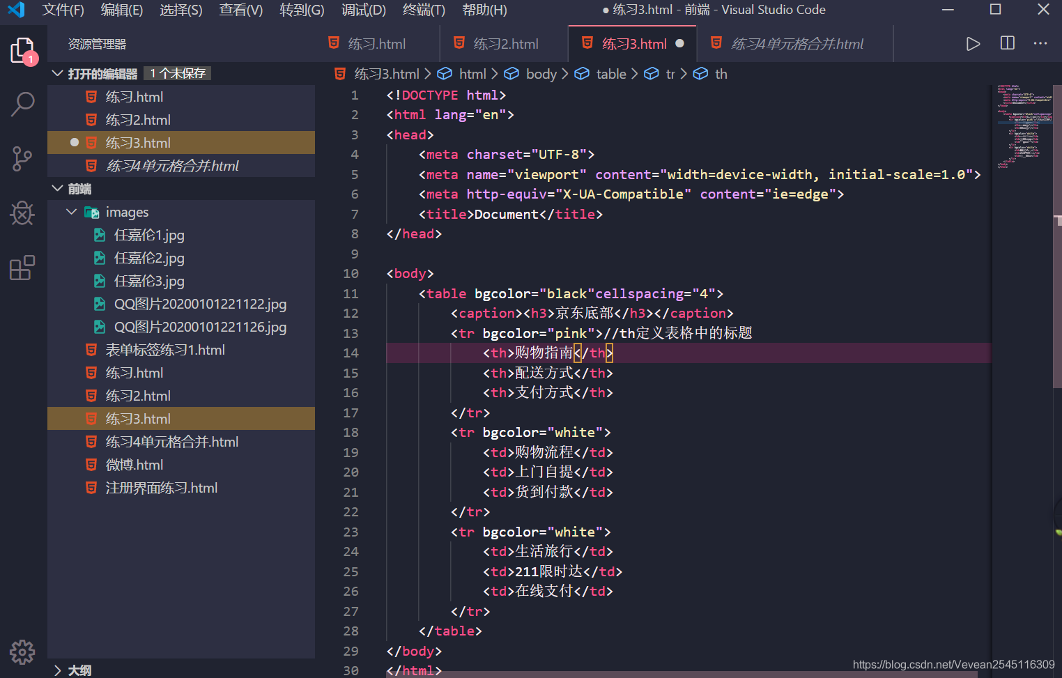Click table breadcrumb item
Screen dimensions: 1062x678
pyautogui.click(x=611, y=74)
